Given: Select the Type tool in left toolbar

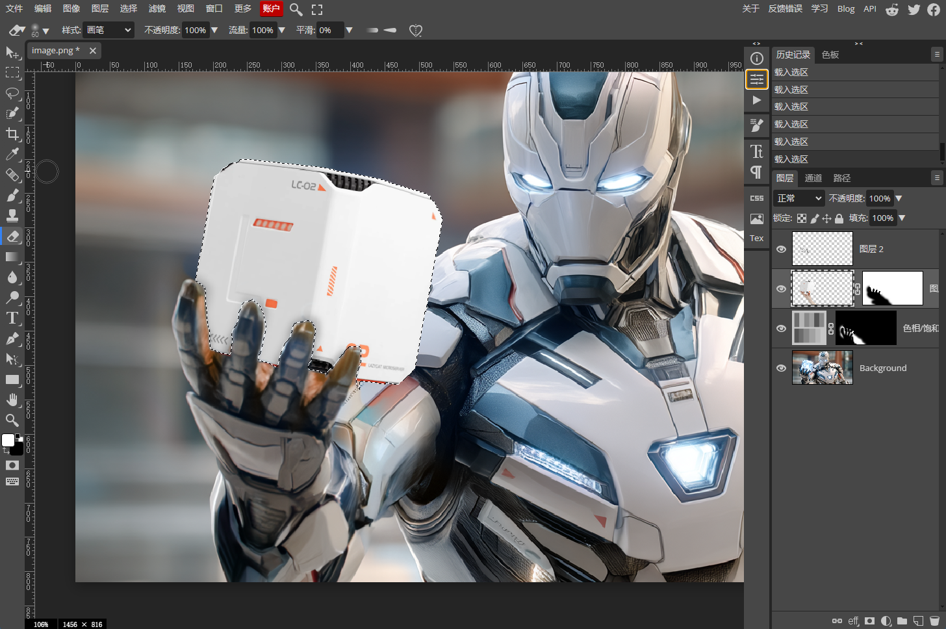Looking at the screenshot, I should coord(12,318).
